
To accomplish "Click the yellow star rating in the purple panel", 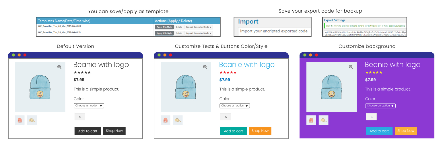I will [374, 73].
